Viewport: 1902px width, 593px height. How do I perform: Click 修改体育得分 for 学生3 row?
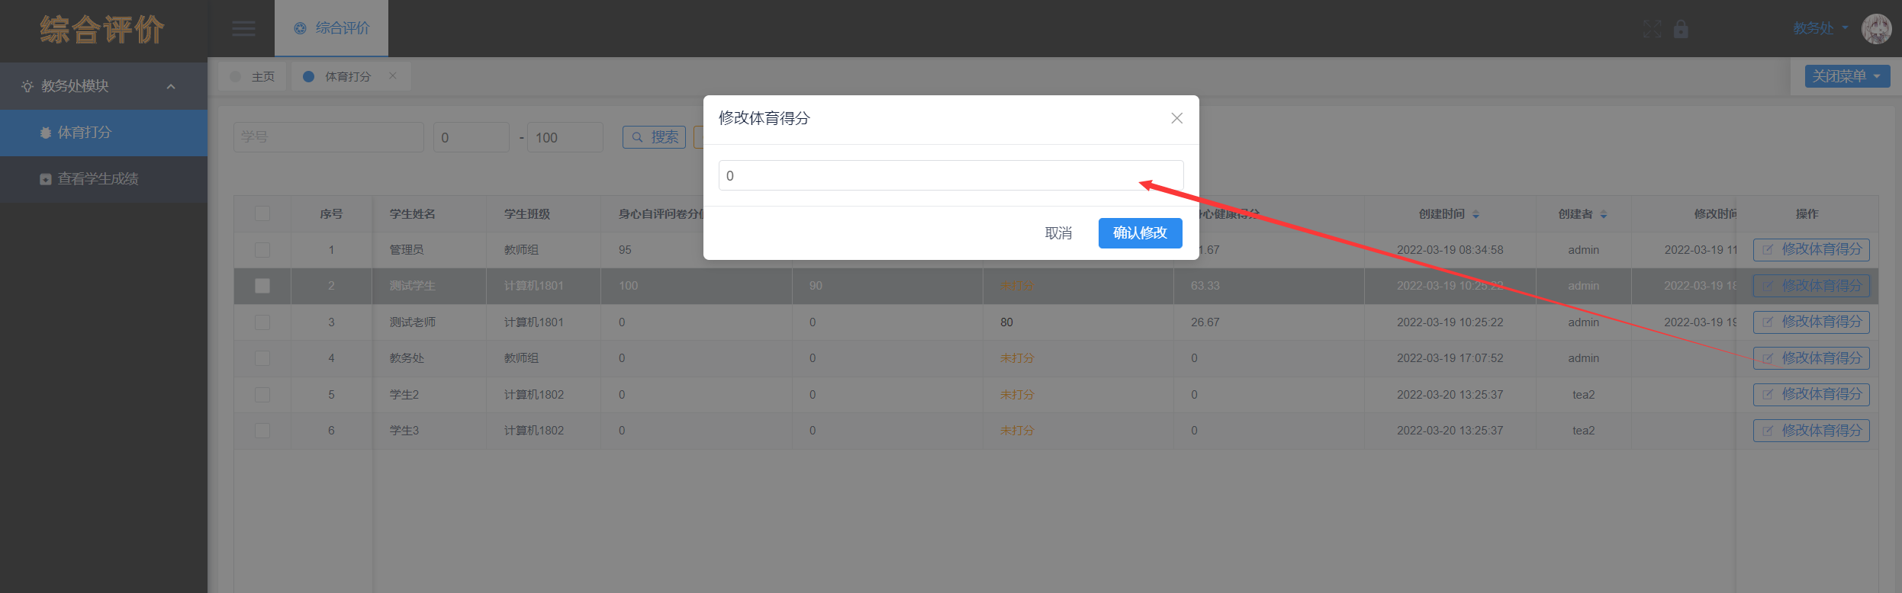coord(1811,431)
